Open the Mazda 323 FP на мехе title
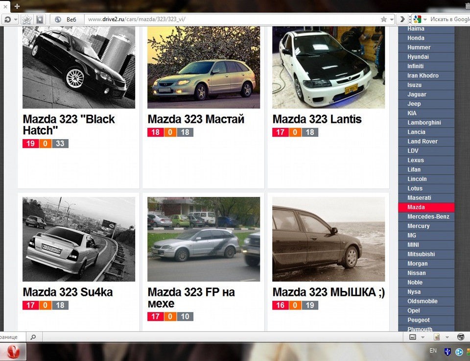This screenshot has width=470, height=361. [191, 298]
